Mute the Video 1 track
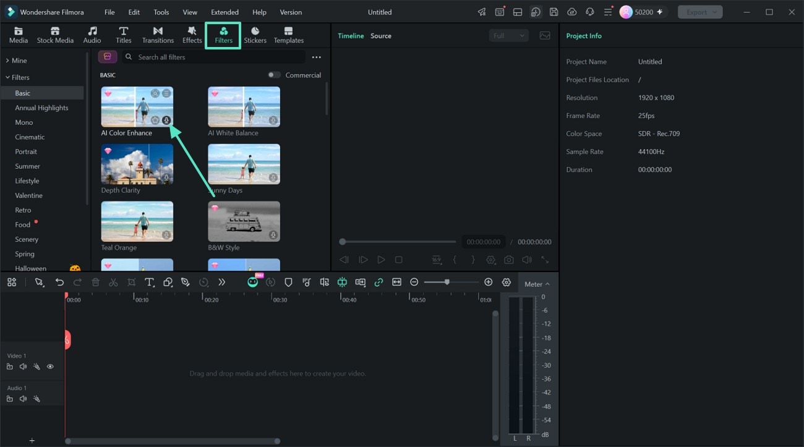 23,367
